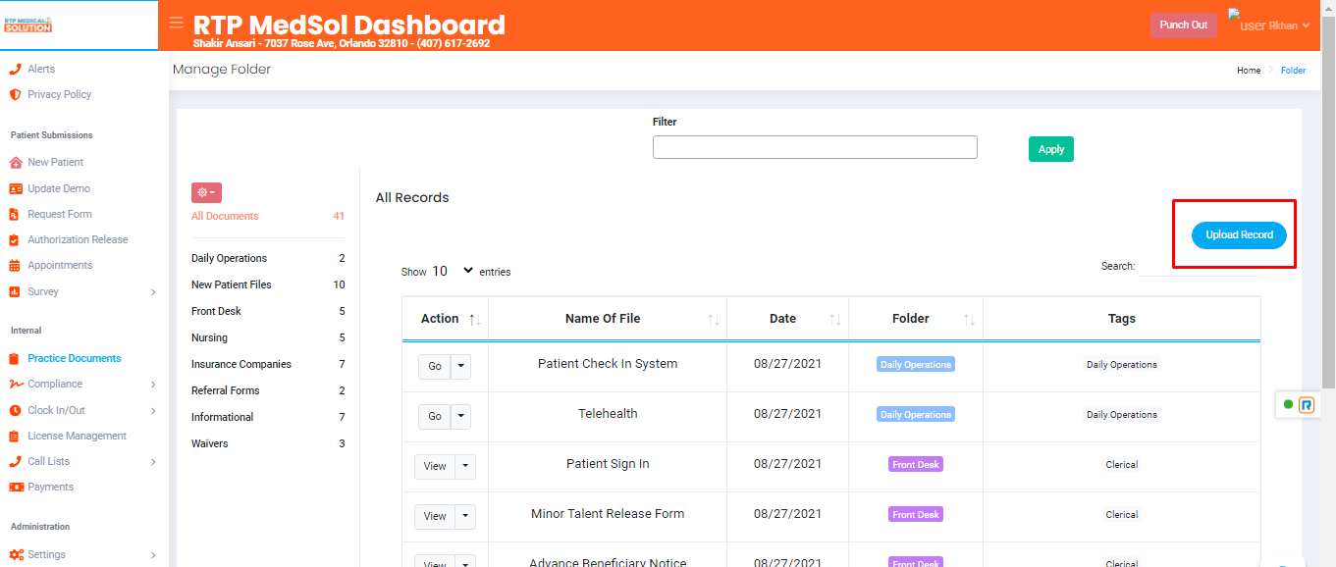The image size is (1336, 567).
Task: Expand the Compliance submenu chevron
Action: click(153, 384)
